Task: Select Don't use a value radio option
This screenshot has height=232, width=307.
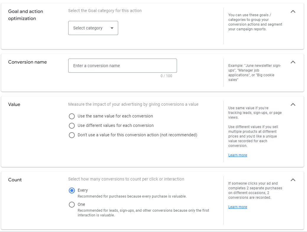Action: pyautogui.click(x=72, y=135)
